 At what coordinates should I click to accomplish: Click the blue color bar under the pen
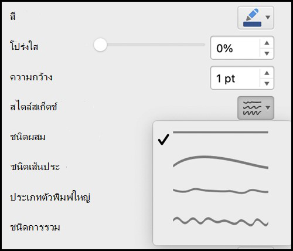[x=252, y=24]
